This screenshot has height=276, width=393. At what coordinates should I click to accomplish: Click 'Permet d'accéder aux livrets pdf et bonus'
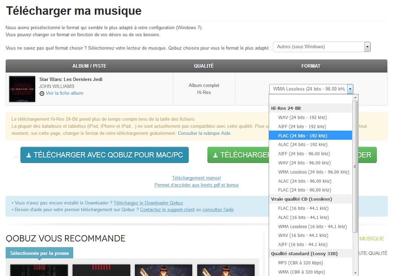point(196,185)
